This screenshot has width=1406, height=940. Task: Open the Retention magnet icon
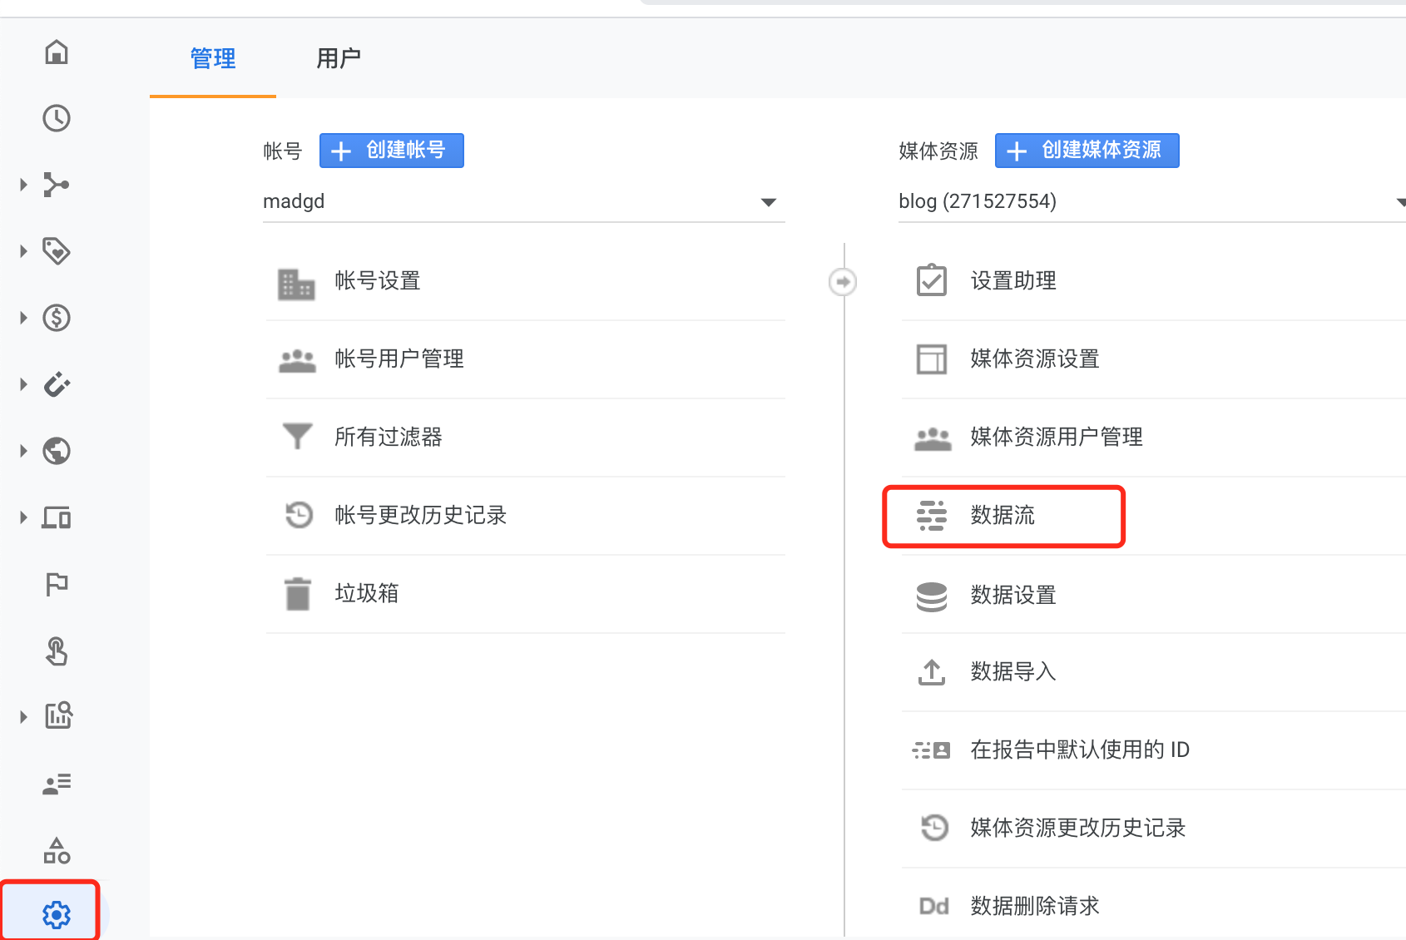(x=57, y=384)
